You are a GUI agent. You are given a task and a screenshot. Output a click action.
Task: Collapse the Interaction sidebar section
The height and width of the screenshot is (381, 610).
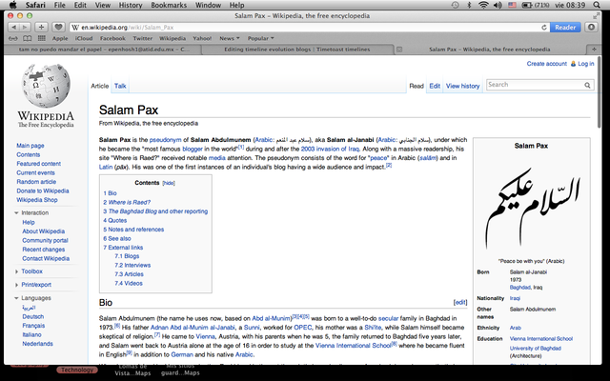pos(16,213)
